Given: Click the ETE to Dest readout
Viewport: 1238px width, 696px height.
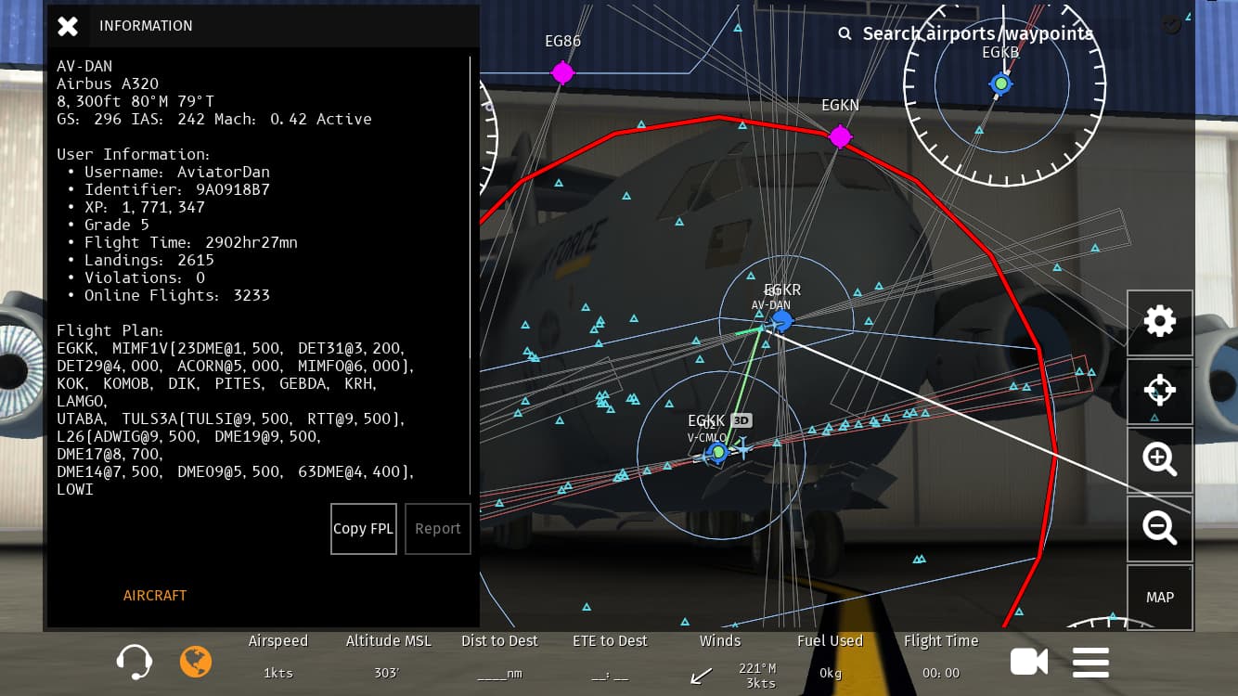Looking at the screenshot, I should click(x=610, y=656).
